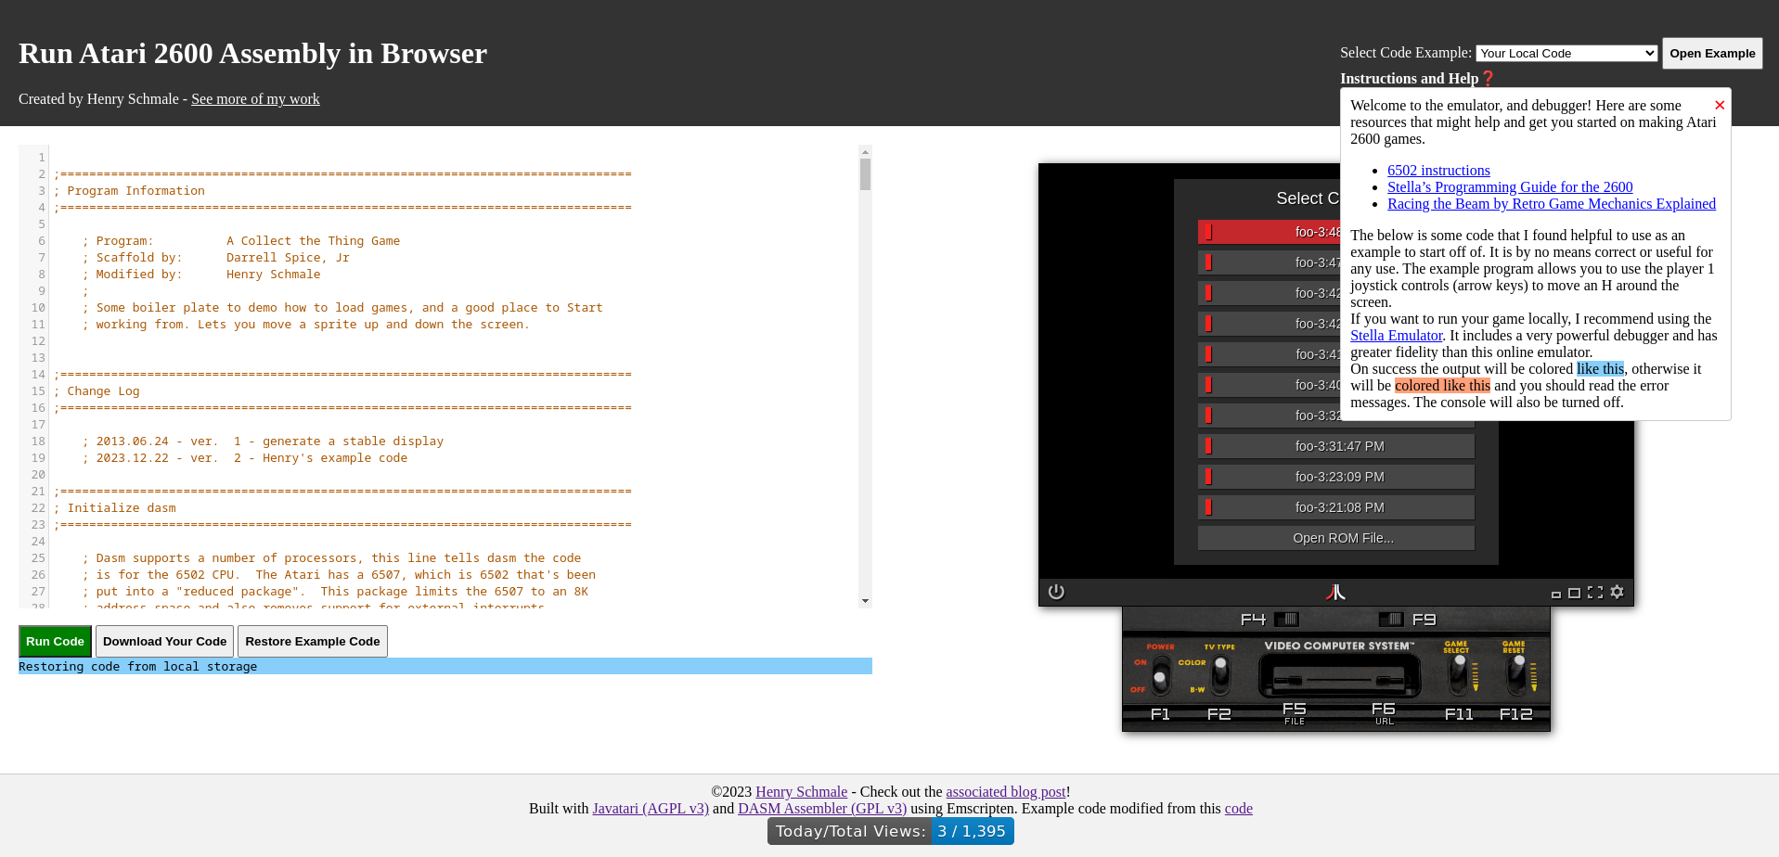This screenshot has width=1779, height=857.
Task: Increase the emulator screen size
Action: coord(1575,593)
